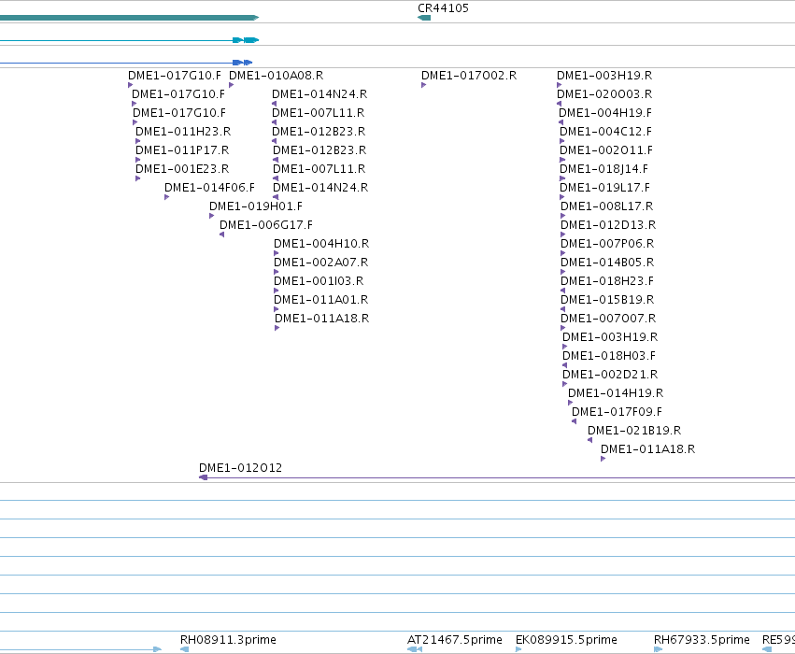Select the DME1-014F06.F feature label
This screenshot has height=654, width=795.
[209, 188]
